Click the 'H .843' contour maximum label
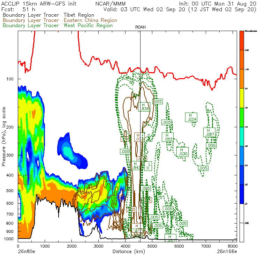Image resolution: width=258 pixels, height=258 pixels. pos(136,166)
